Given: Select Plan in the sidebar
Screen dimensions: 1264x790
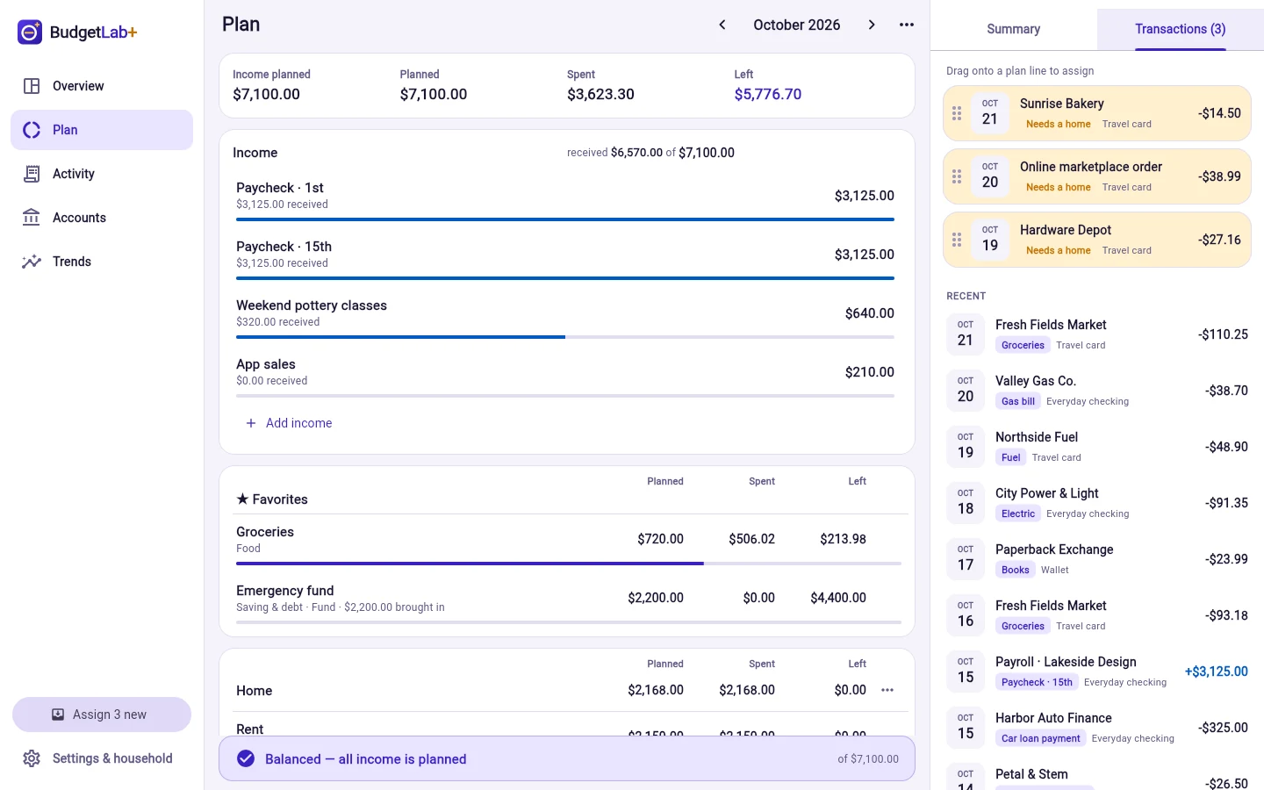Looking at the screenshot, I should [x=102, y=130].
